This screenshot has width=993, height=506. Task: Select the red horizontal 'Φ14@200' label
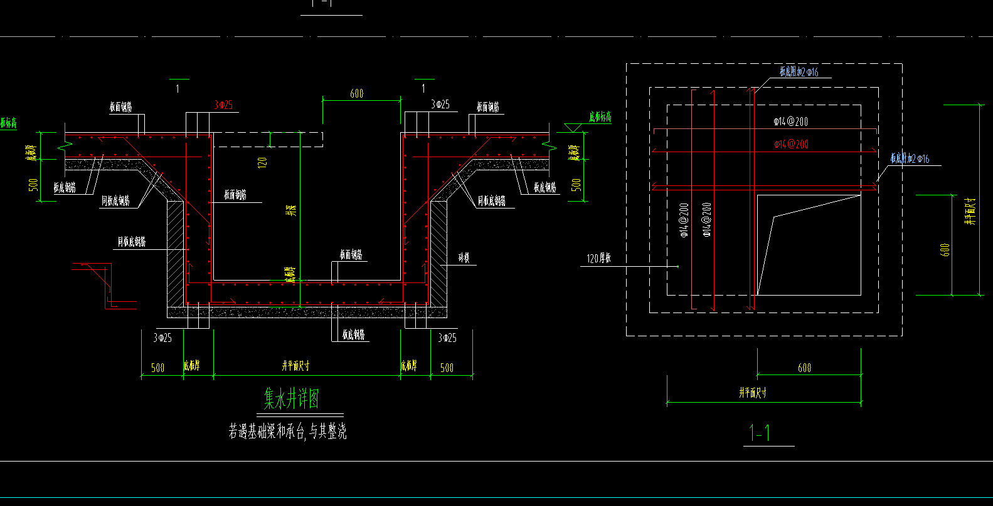(790, 144)
